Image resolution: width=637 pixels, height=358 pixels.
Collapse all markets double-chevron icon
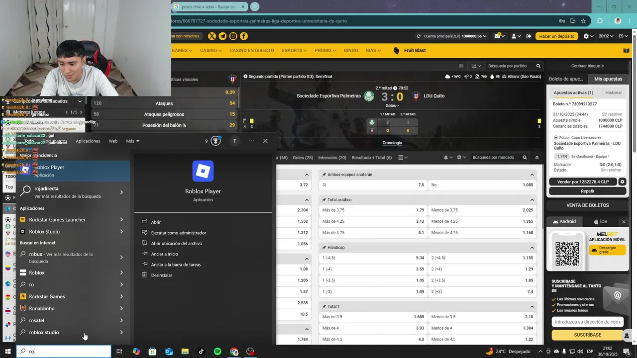pos(536,158)
